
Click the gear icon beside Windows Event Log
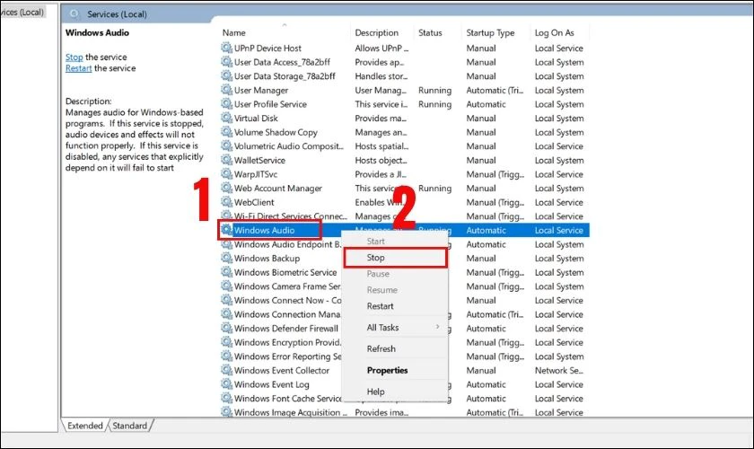pos(226,383)
